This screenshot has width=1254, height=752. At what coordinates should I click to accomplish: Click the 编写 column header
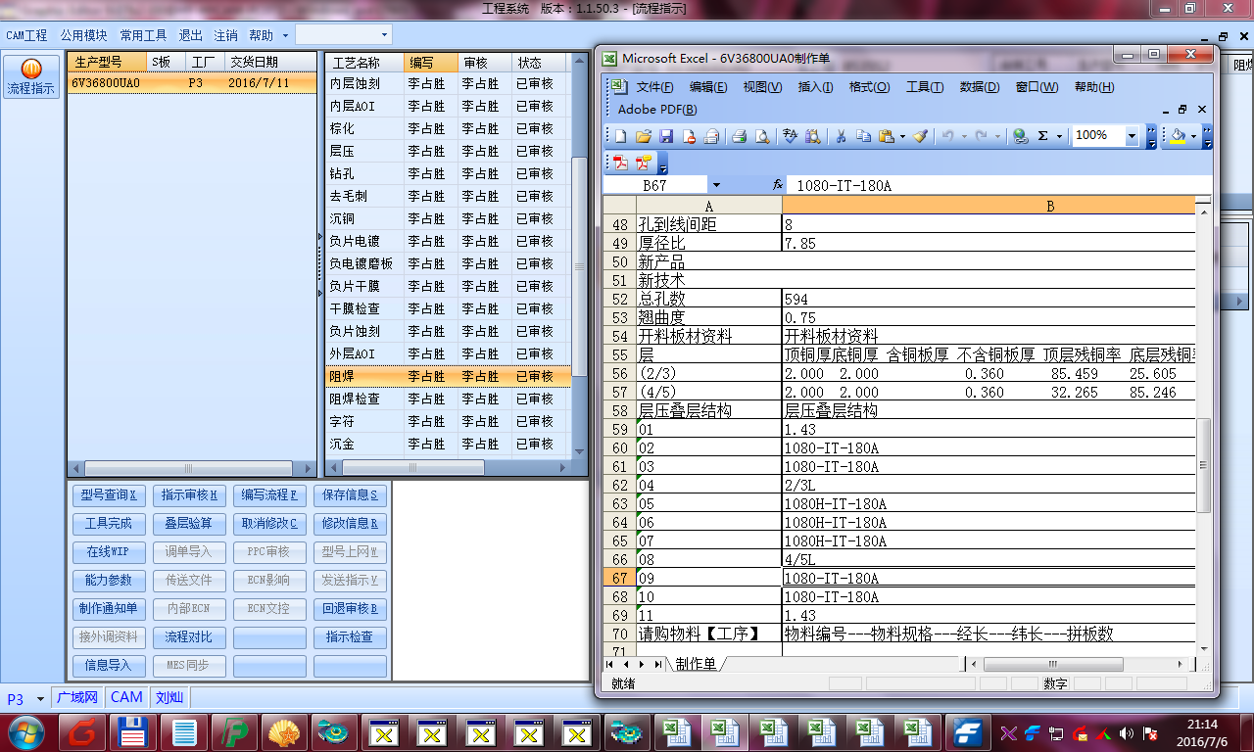coord(430,62)
